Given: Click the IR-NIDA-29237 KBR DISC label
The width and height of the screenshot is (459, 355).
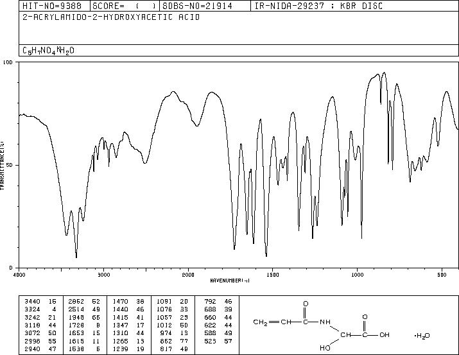Looking at the screenshot, I should (318, 6).
